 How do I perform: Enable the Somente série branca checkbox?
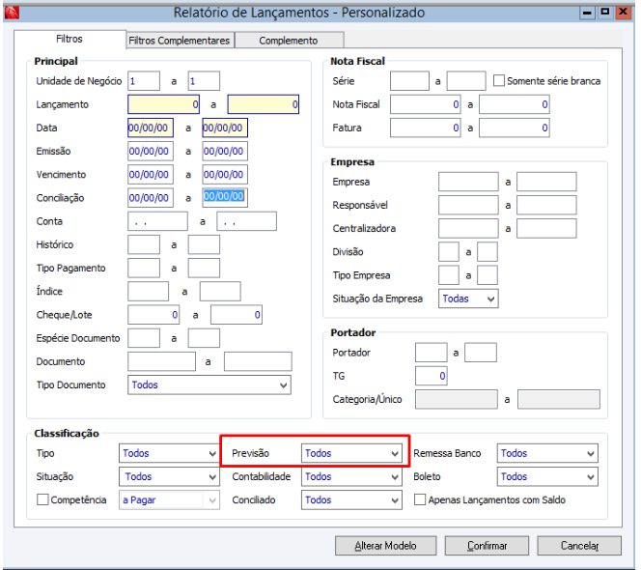coord(499,80)
